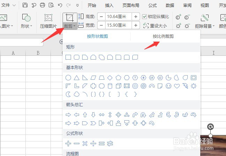
Task: Increase the 宽度 width value
Action: click(x=135, y=25)
